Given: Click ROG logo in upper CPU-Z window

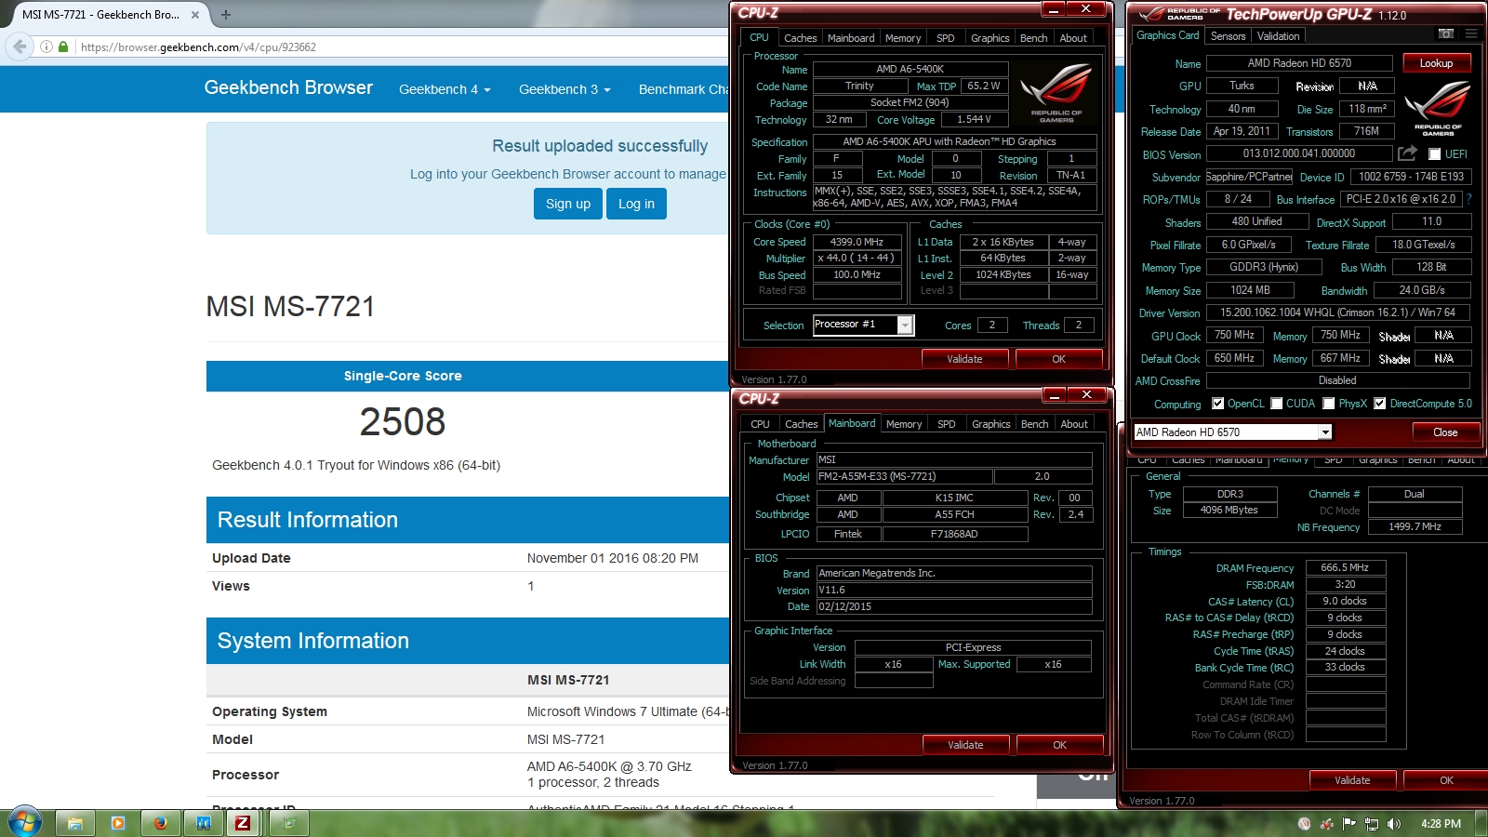Looking at the screenshot, I should coord(1056,93).
